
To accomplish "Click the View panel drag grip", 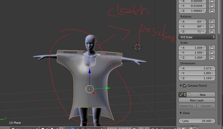I will pos(213,113).
